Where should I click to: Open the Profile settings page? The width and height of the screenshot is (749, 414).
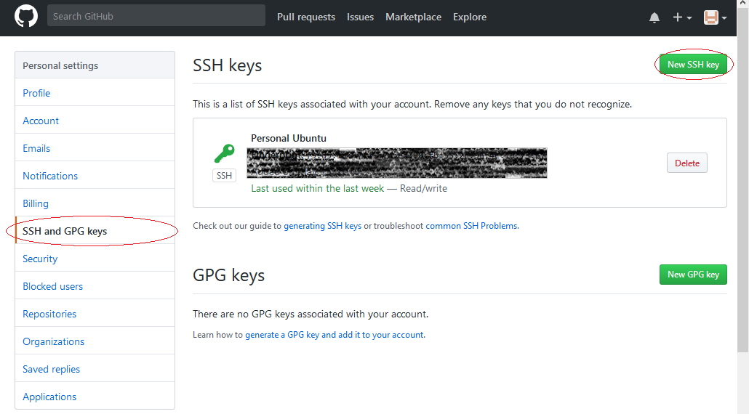tap(95, 93)
